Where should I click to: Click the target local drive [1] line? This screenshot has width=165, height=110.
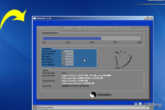78,83
